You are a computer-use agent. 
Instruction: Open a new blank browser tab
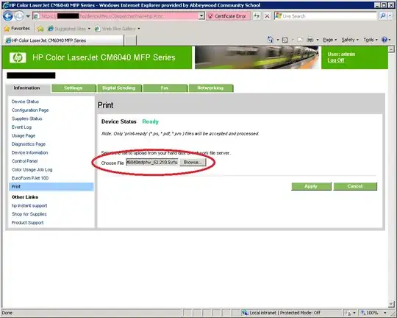tap(130, 40)
